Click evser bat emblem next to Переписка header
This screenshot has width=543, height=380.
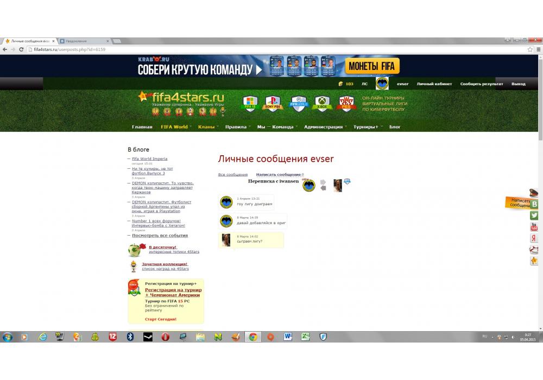pyautogui.click(x=309, y=185)
